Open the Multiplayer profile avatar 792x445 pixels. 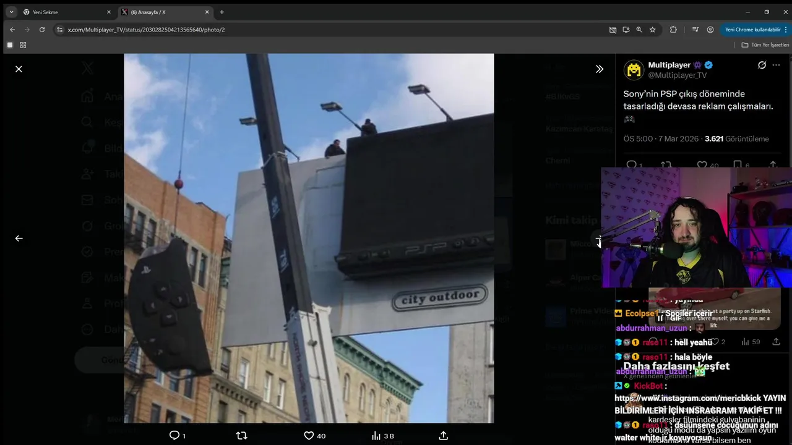[634, 70]
